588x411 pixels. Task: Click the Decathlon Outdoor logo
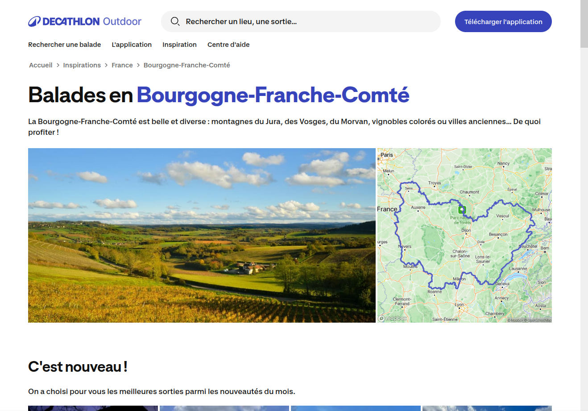(x=85, y=21)
